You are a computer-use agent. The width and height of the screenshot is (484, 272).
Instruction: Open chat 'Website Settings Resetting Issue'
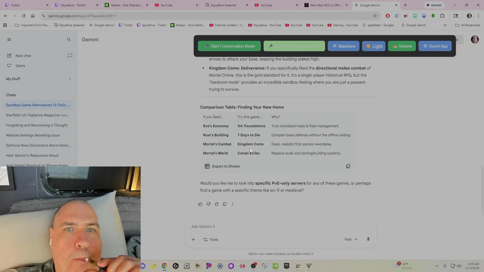pos(33,135)
